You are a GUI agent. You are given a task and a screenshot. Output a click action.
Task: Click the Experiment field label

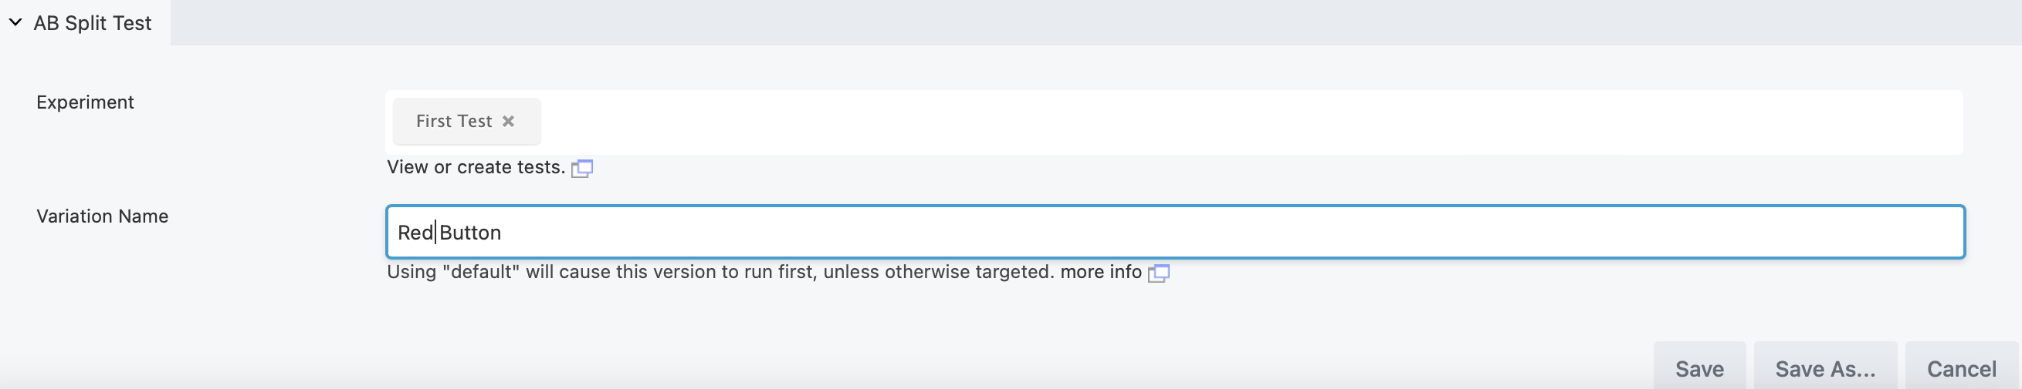click(85, 102)
